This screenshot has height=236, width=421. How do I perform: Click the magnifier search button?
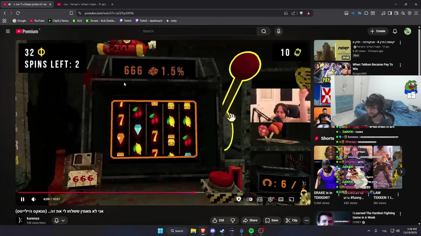[264, 31]
